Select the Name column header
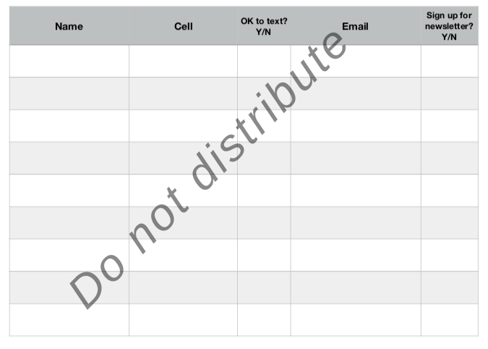 pos(69,26)
